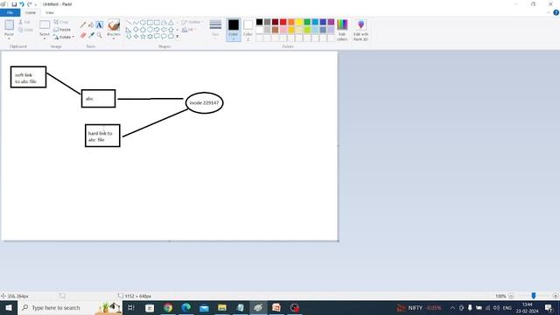The width and height of the screenshot is (560, 315).
Task: Click the 'hard link to abc file' box
Action: (x=102, y=136)
